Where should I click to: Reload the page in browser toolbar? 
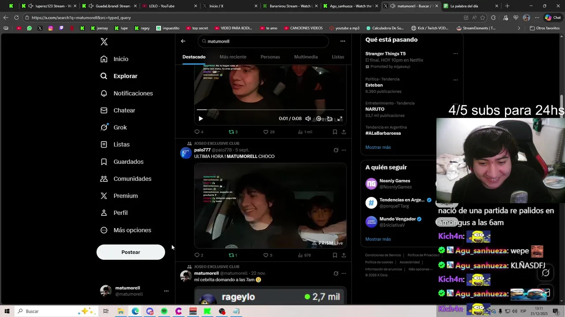[16, 18]
